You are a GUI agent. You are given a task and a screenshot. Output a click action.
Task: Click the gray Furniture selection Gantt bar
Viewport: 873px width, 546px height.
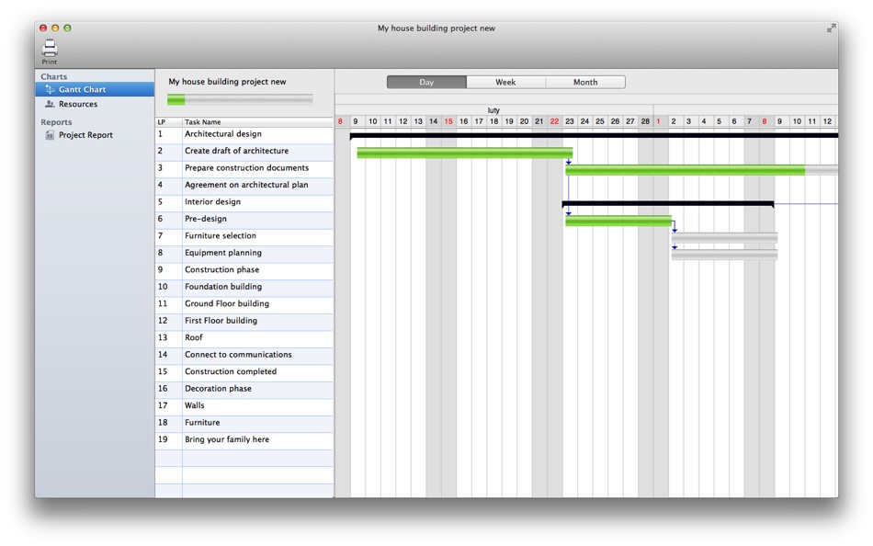point(724,238)
